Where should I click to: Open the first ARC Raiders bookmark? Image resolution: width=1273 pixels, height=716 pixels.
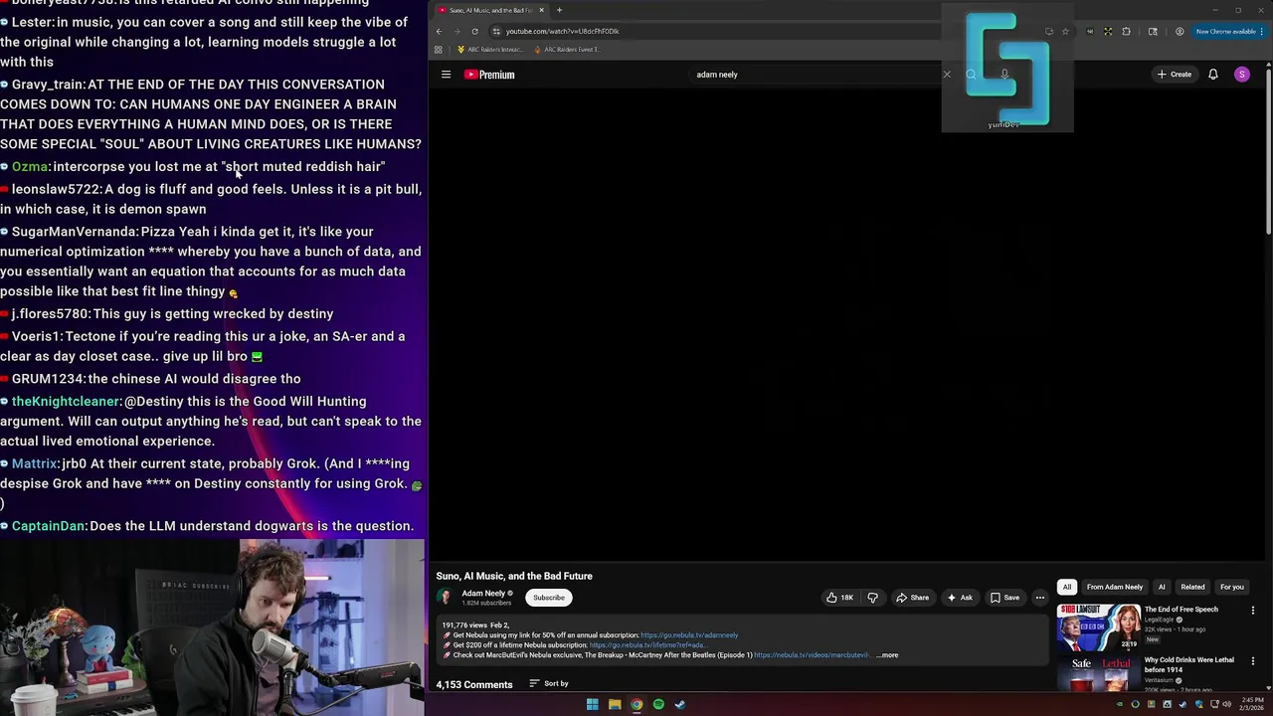click(491, 49)
